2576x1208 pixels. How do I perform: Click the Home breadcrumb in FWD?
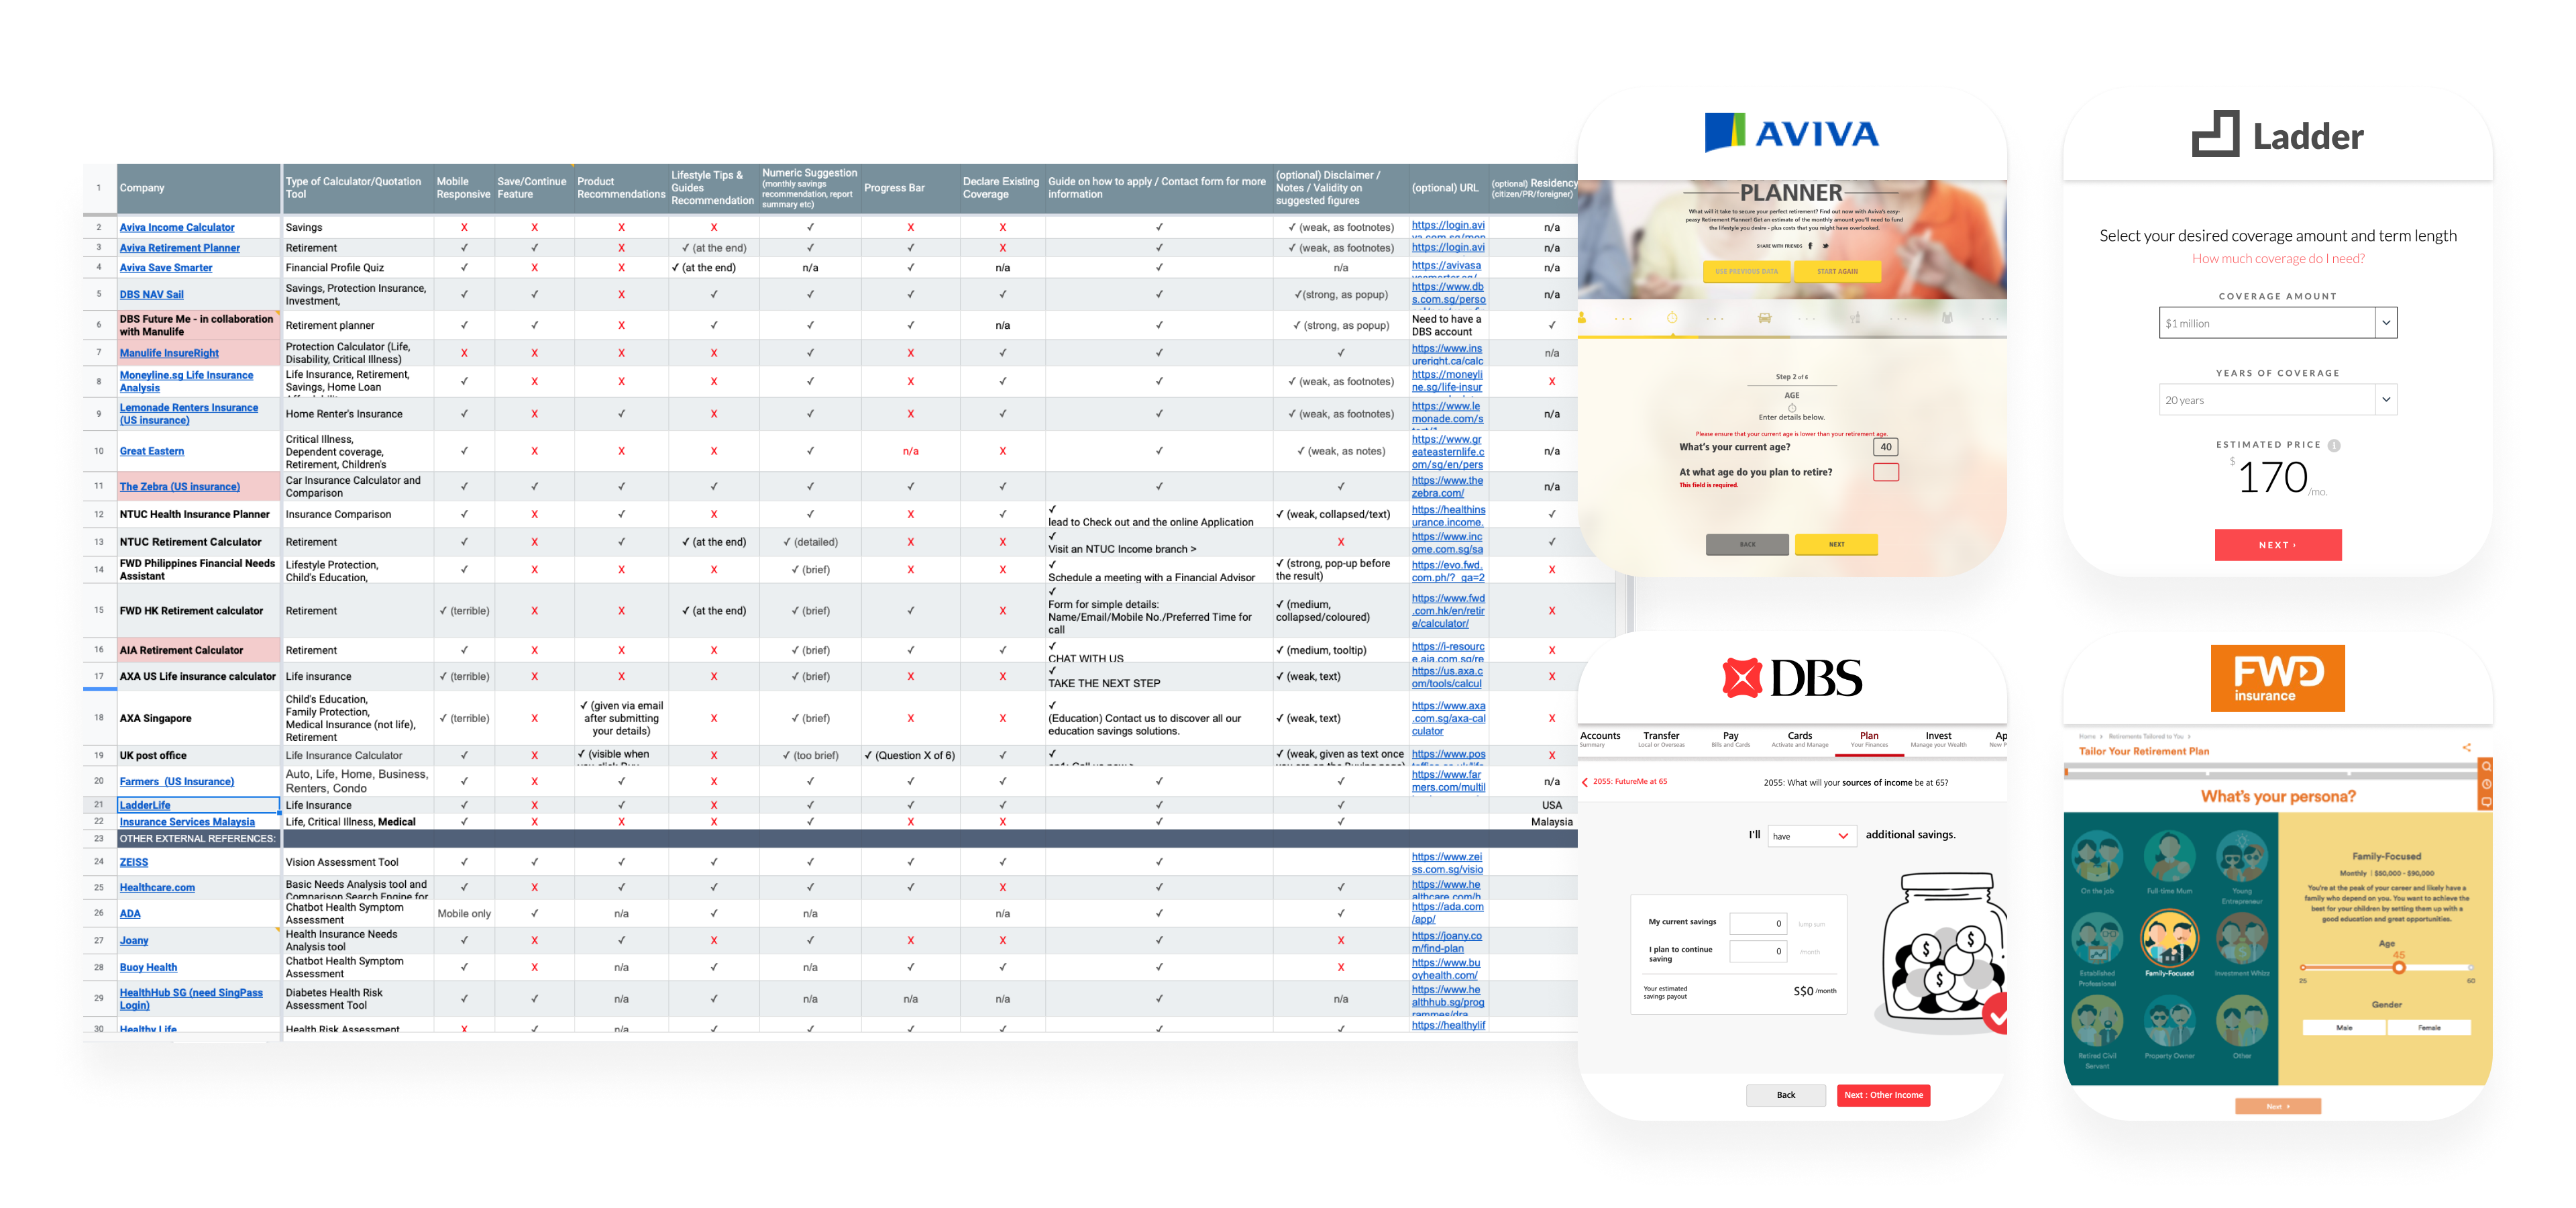(2087, 736)
